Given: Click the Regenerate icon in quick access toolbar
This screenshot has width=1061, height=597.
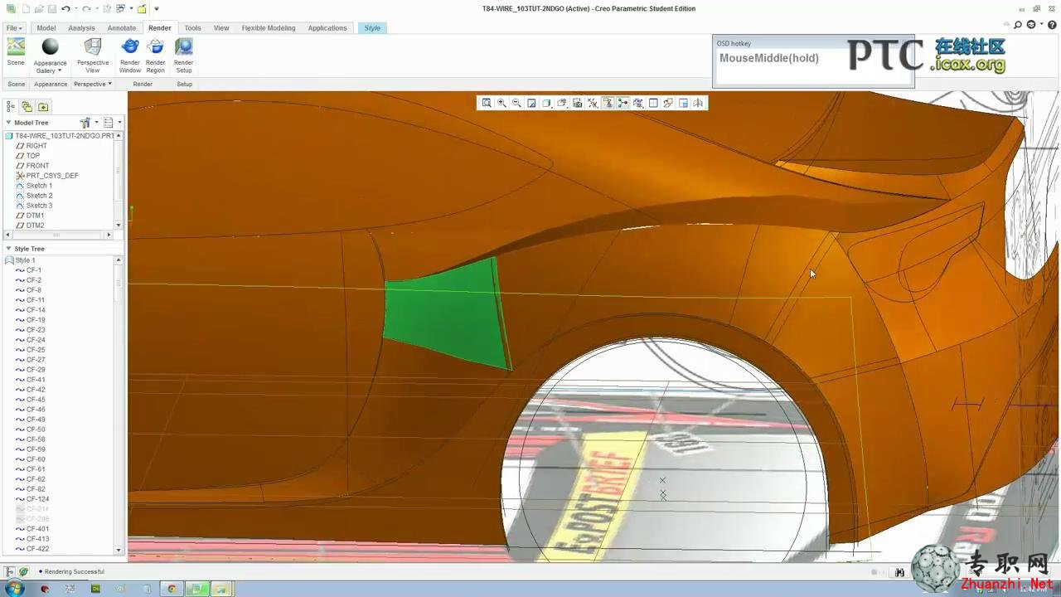Looking at the screenshot, I should [107, 8].
